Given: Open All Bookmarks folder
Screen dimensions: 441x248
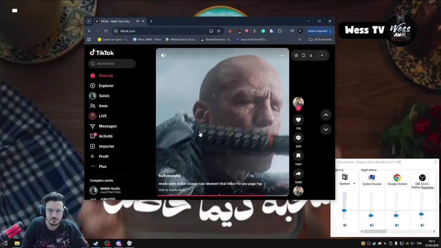Looking at the screenshot, I should click(320, 40).
